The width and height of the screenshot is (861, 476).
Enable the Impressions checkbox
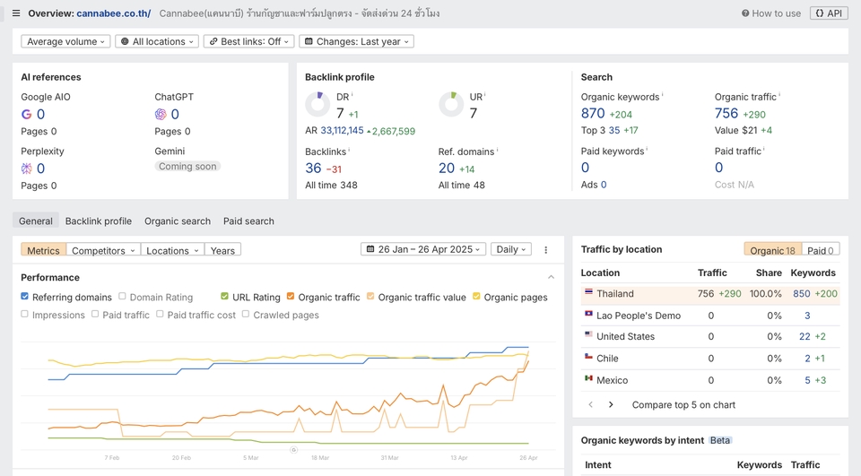[25, 314]
